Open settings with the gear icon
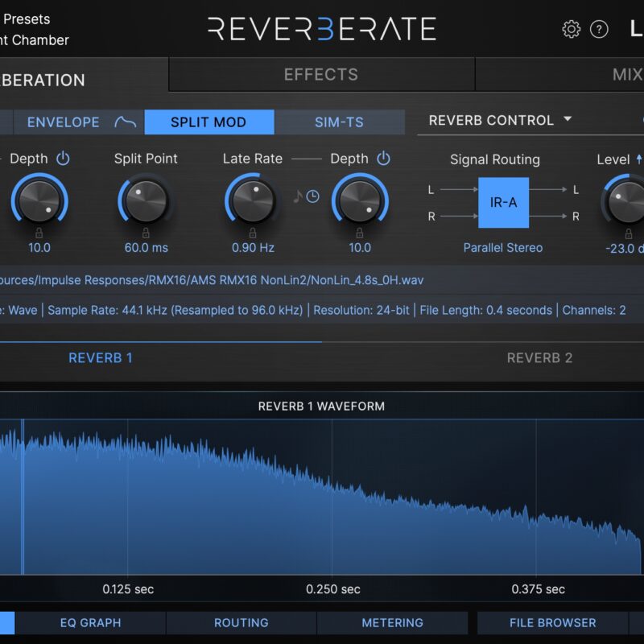The image size is (644, 644). coord(571,29)
